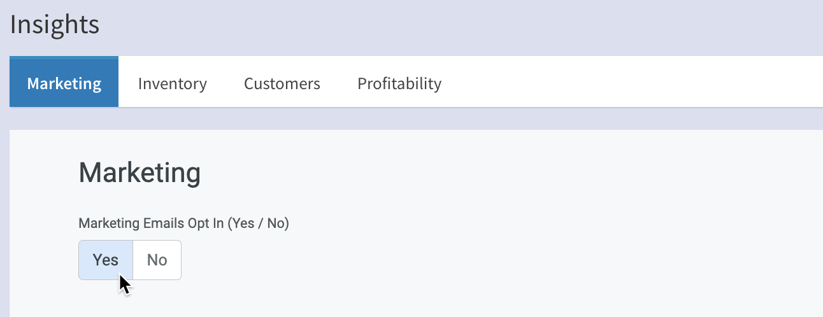Select No for Marketing Emails Opt In

coord(157,260)
